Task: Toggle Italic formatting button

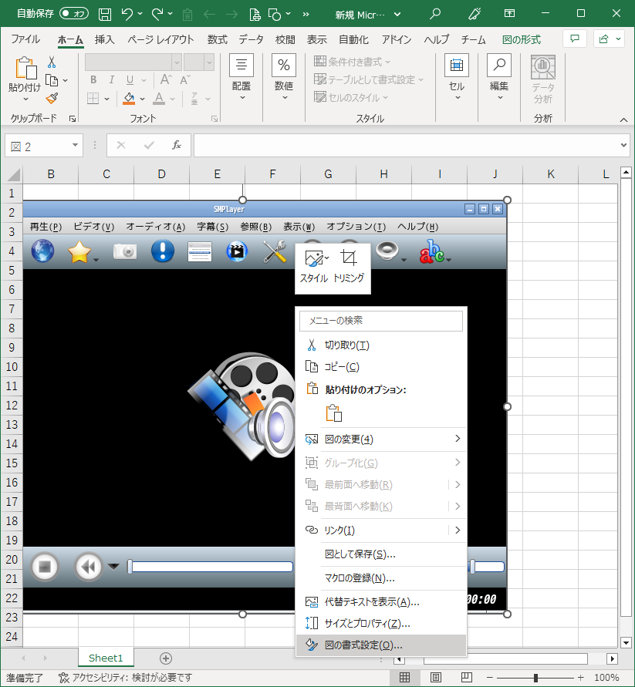Action: tap(111, 79)
